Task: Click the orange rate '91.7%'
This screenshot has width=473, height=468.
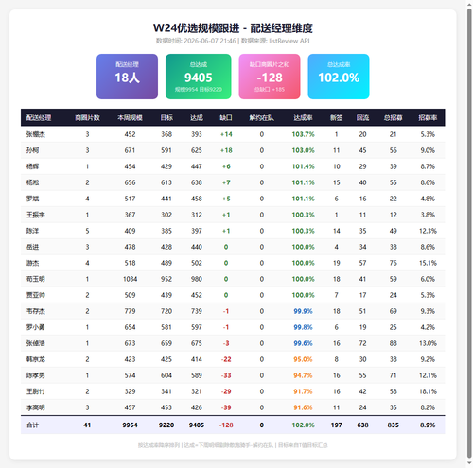Action: 303,391
